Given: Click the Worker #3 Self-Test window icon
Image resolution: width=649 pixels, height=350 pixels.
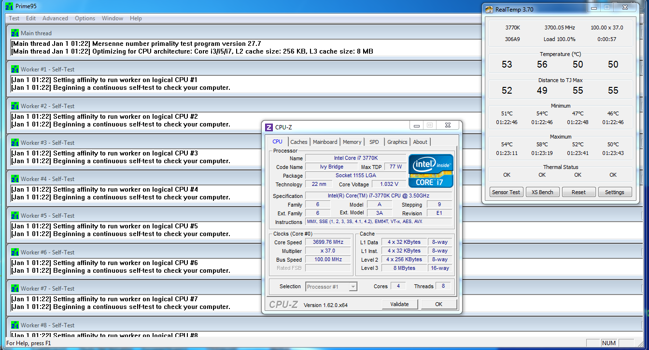Looking at the screenshot, I should 15,143.
